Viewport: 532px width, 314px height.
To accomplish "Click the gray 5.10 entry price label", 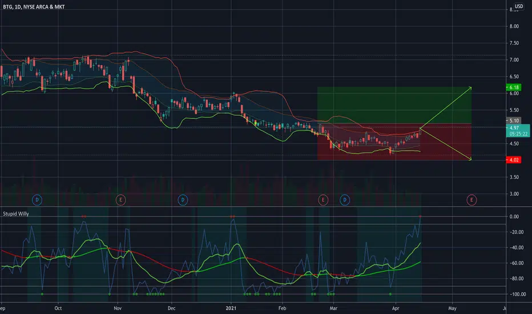I will 514,120.
